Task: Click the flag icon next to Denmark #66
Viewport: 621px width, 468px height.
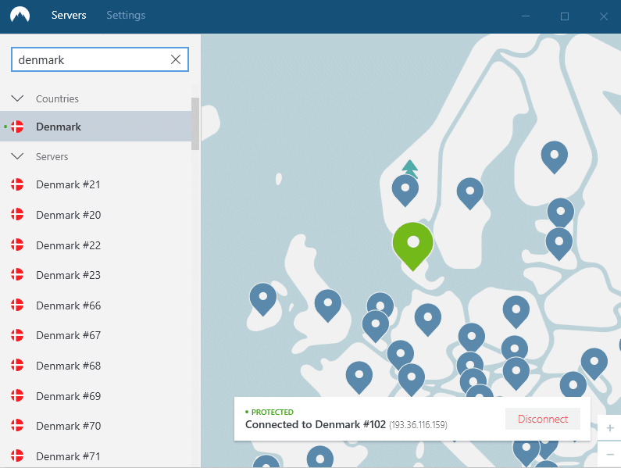Action: pyautogui.click(x=17, y=305)
